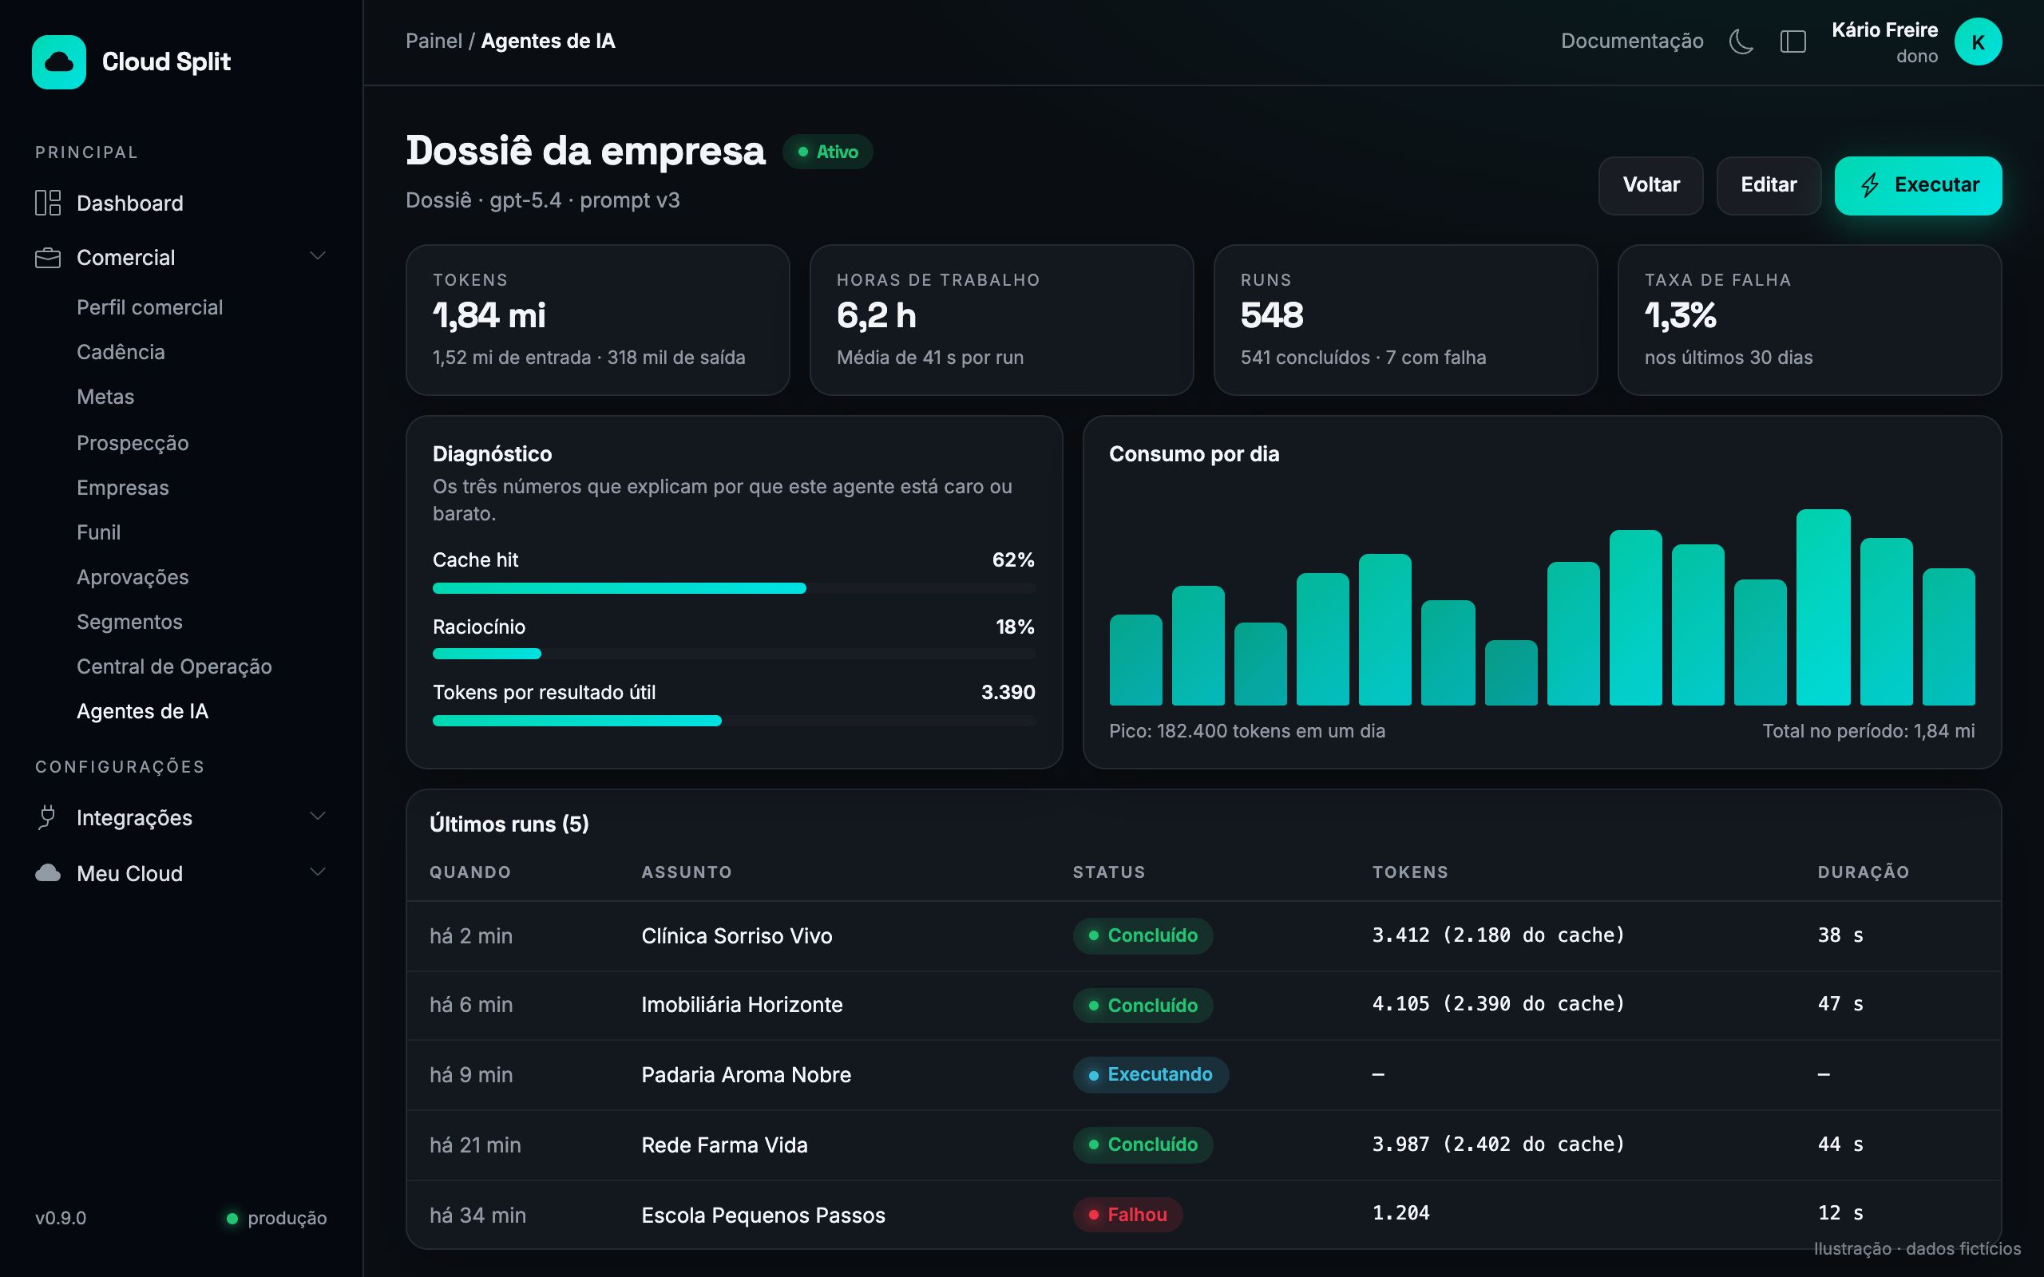Expand the Meu Cloud chevron

point(318,872)
